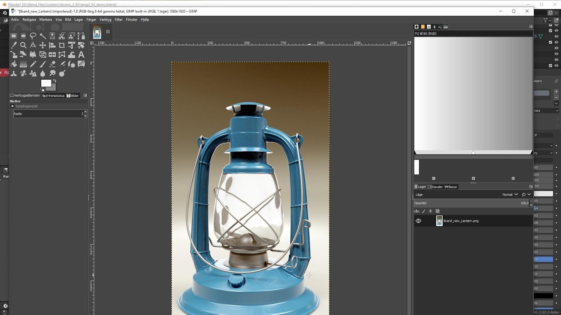Viewport: 561px width, 315px height.
Task: Select the 3D Transform cube tool
Action: click(43, 55)
